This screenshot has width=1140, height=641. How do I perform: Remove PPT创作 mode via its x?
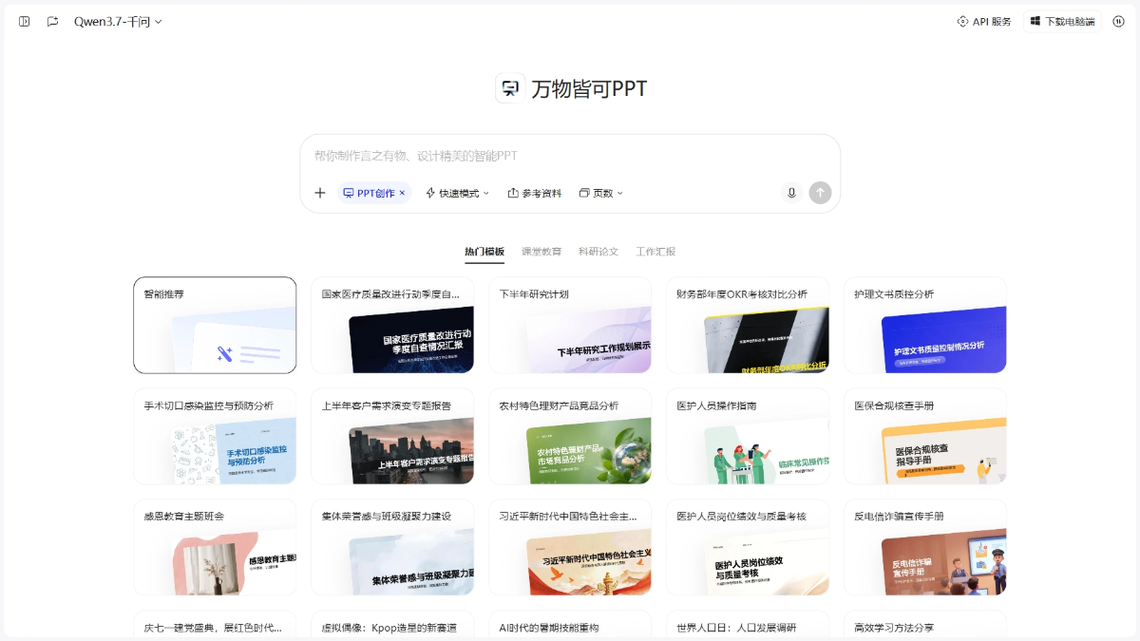402,193
